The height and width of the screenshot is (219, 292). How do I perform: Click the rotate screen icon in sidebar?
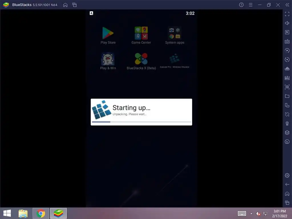(x=287, y=114)
